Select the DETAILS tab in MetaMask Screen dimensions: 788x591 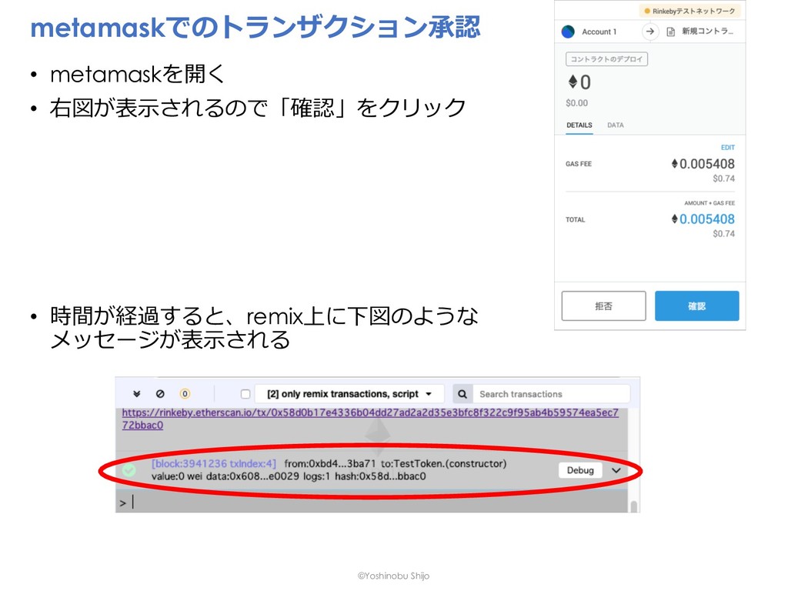pos(579,125)
